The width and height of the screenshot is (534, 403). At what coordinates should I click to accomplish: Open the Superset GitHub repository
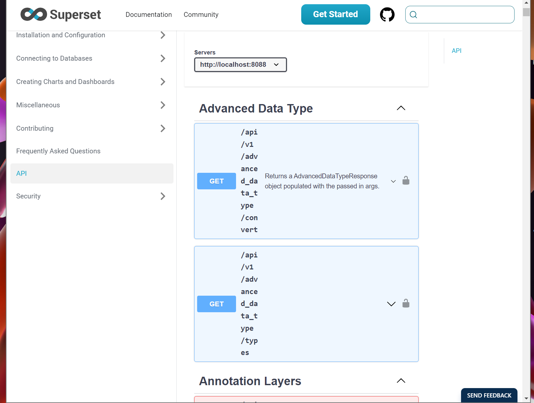[387, 14]
